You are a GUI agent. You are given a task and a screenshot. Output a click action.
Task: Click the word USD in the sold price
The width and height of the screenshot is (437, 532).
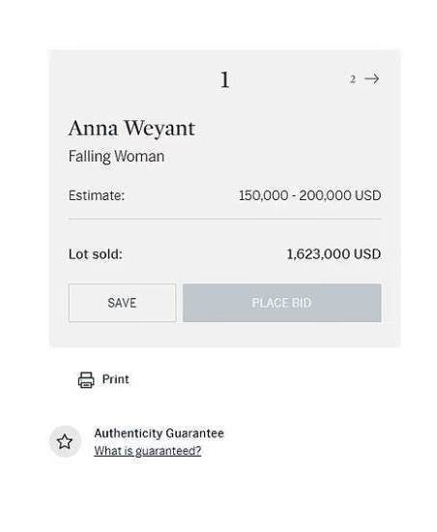pyautogui.click(x=367, y=254)
